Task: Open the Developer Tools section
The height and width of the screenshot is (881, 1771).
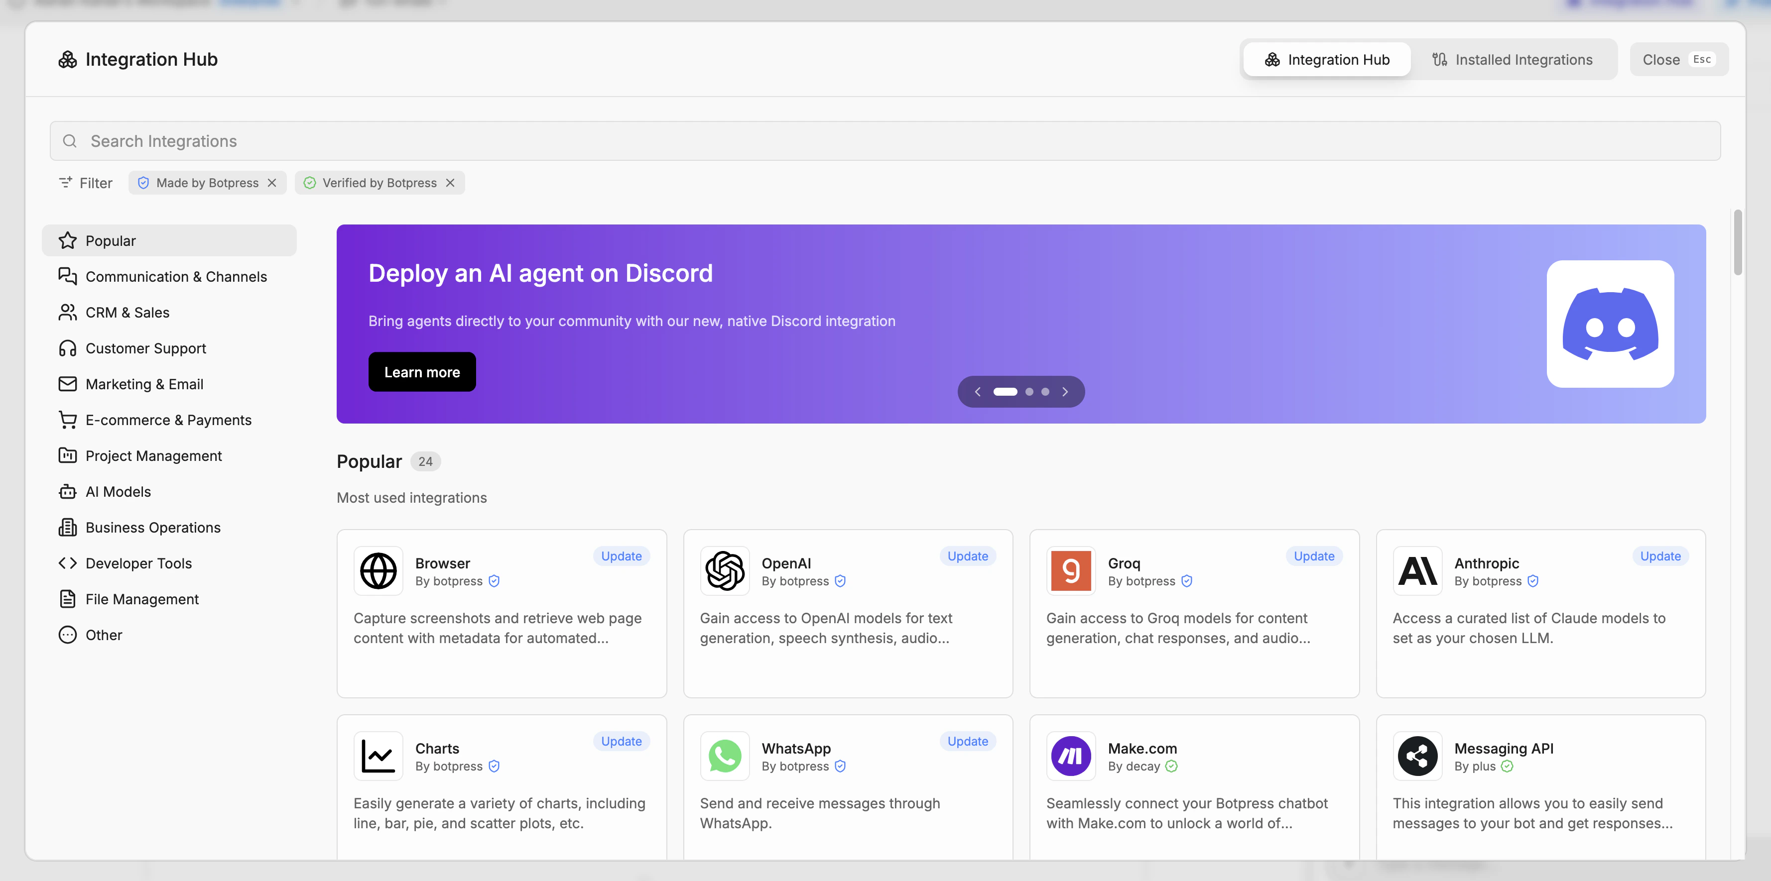Action: coord(138,563)
